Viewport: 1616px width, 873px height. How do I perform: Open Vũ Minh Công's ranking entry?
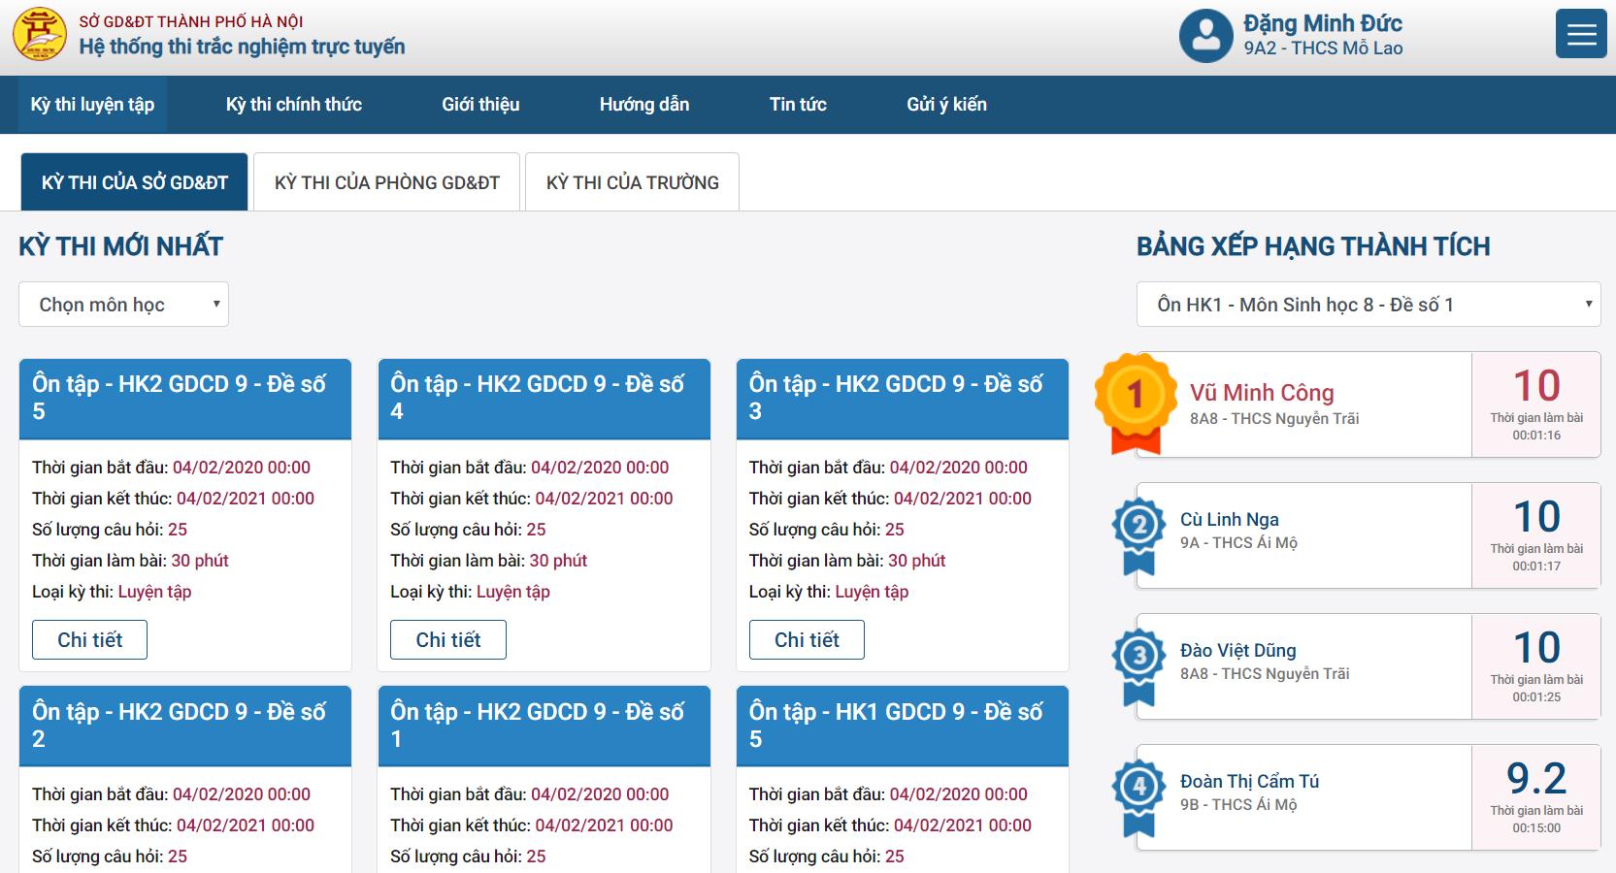coord(1262,393)
